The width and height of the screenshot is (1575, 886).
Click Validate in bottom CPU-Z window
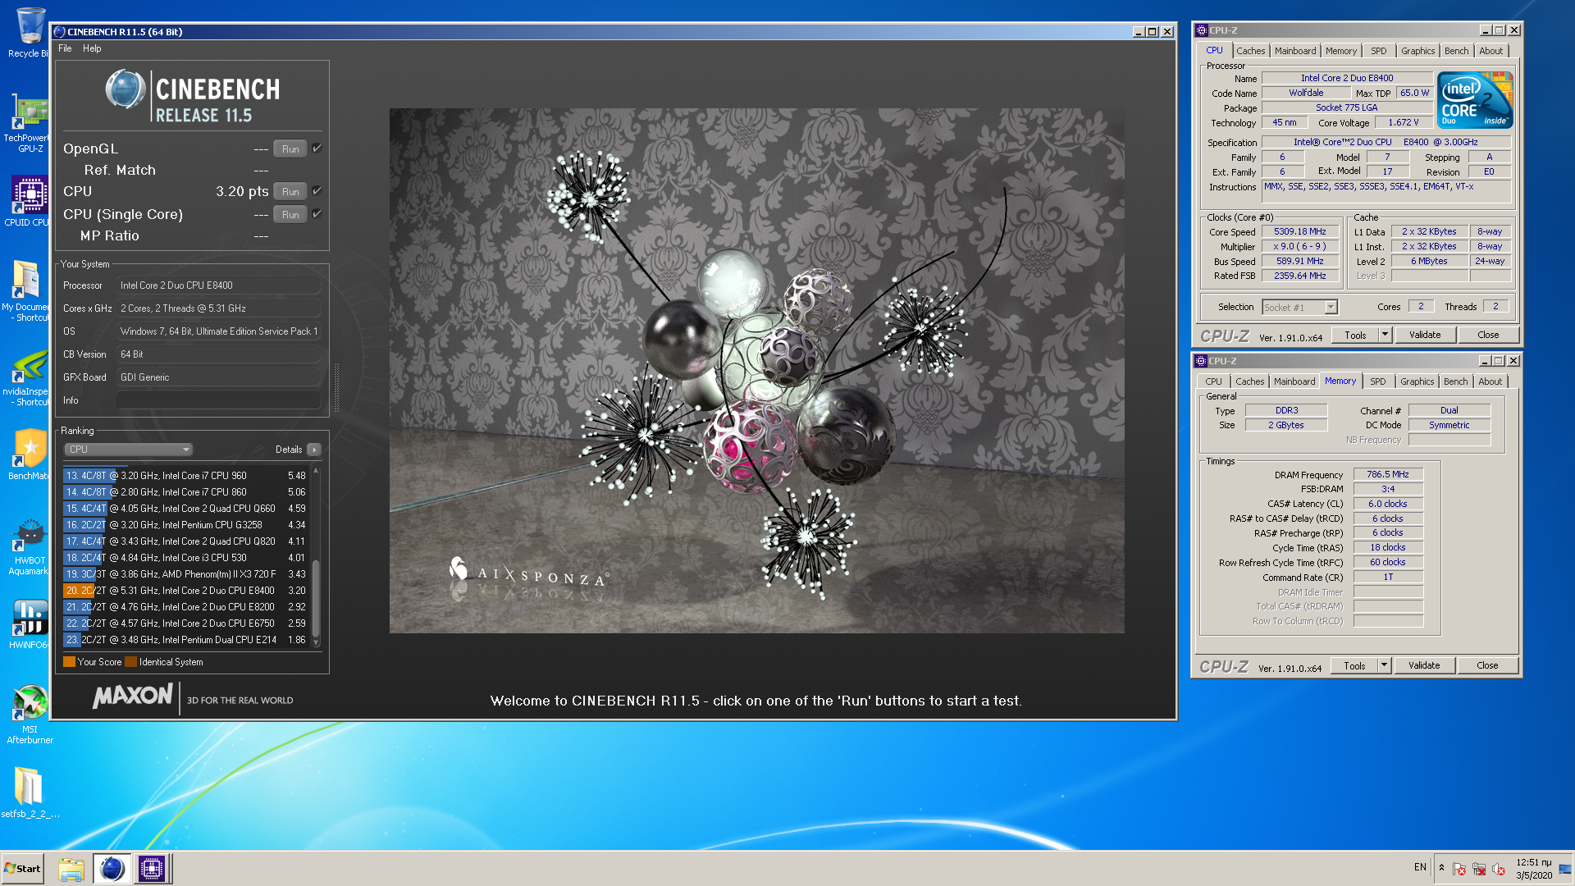point(1424,665)
